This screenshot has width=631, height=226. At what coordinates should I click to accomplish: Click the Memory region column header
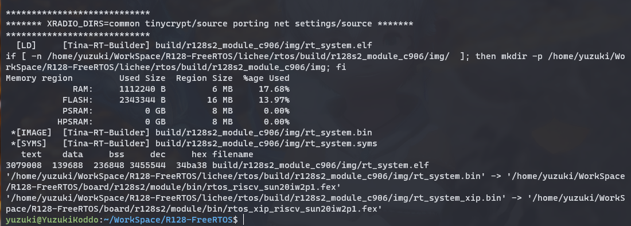click(40, 78)
